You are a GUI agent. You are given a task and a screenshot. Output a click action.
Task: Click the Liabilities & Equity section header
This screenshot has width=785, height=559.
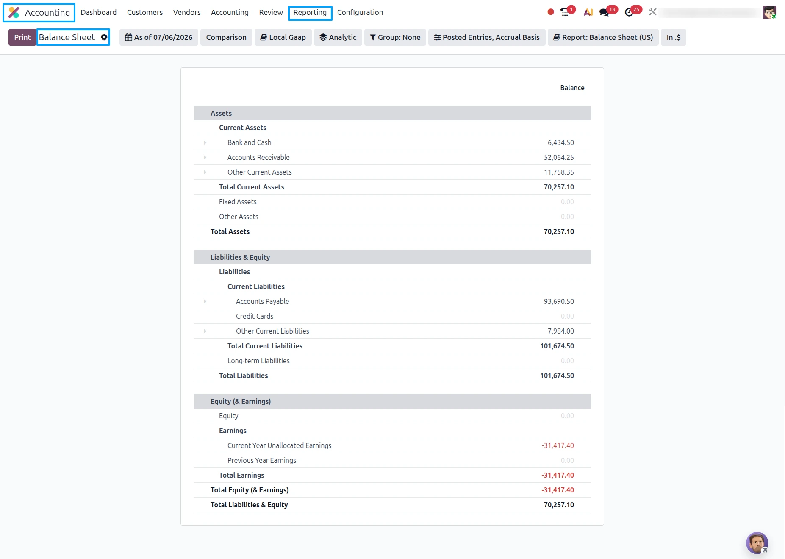tap(392, 257)
